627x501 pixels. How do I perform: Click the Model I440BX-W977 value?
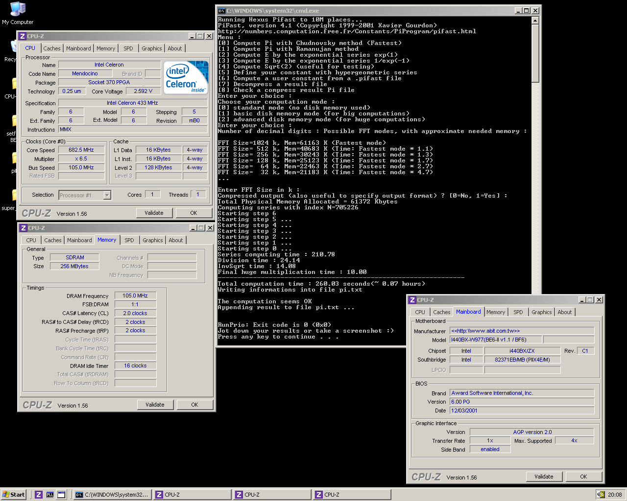(x=496, y=340)
